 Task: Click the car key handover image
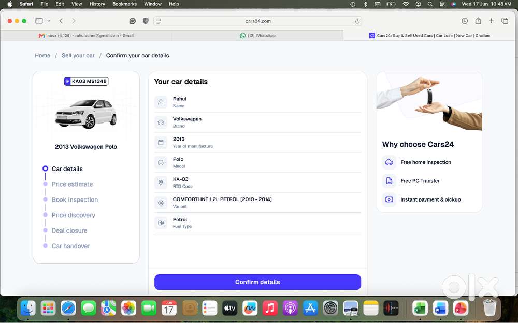pos(429,101)
